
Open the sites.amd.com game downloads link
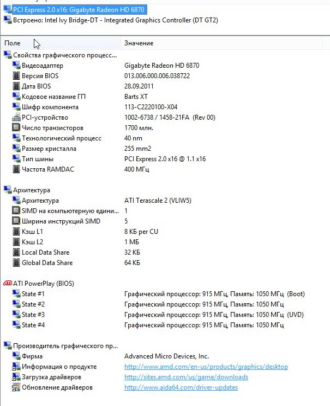tap(187, 377)
